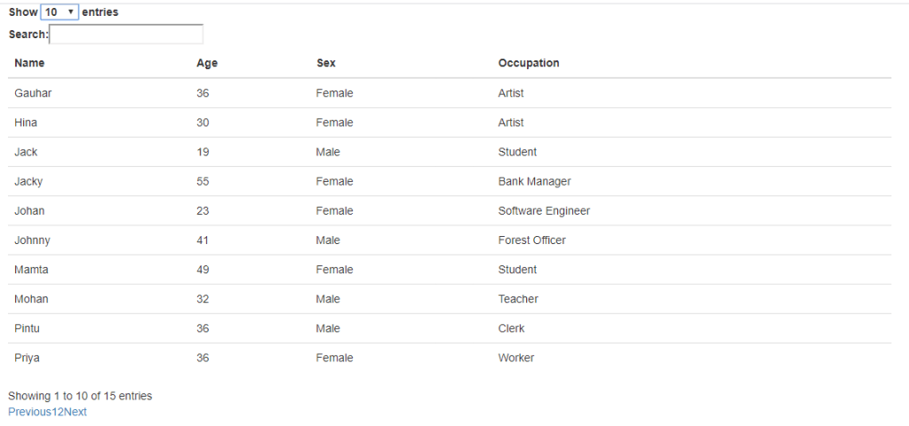
Task: Select the Gauhar name cell
Action: (33, 93)
